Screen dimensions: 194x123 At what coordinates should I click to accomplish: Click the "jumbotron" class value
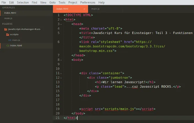119,78
